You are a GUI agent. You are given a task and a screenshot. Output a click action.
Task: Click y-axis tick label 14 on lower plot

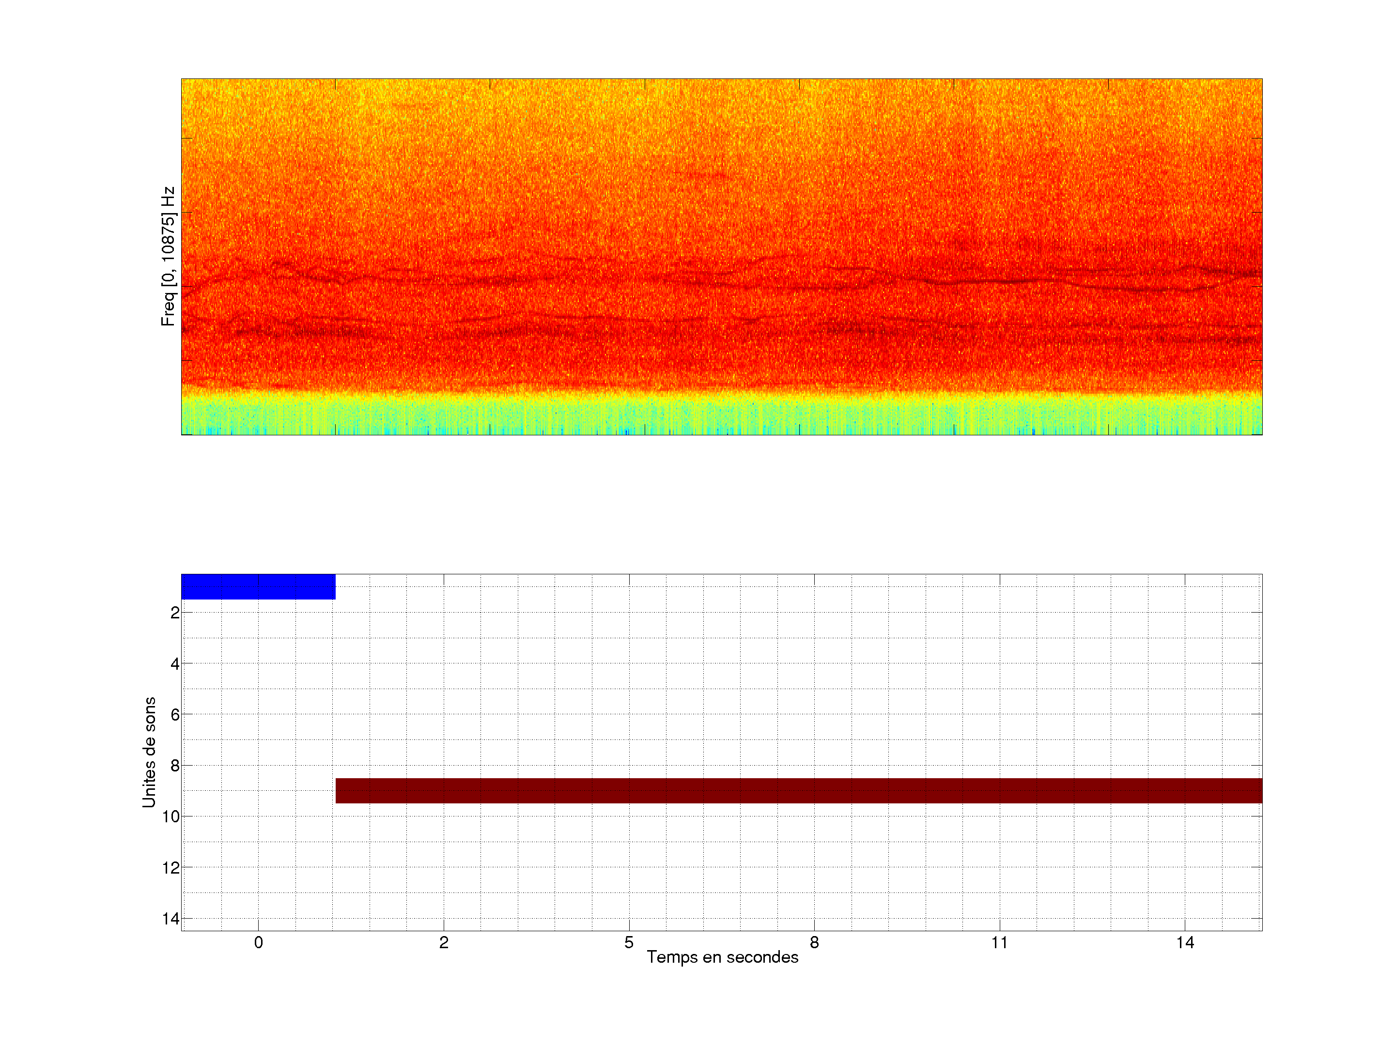[x=171, y=919]
